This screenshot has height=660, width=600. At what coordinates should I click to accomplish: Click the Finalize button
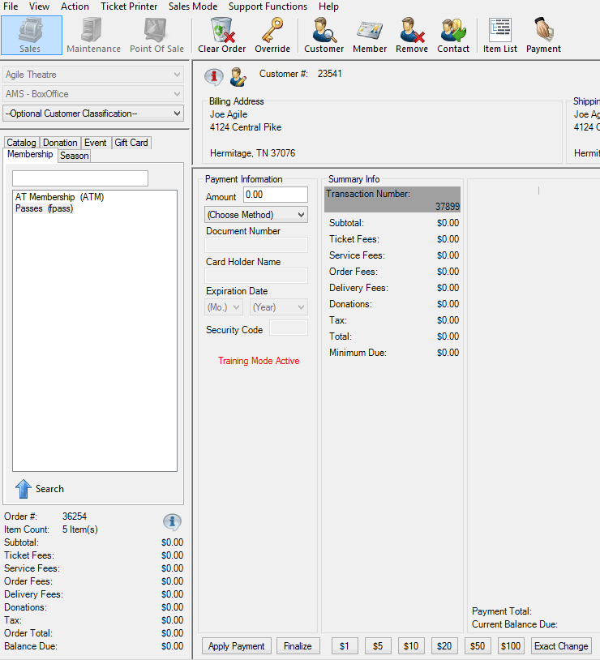(x=298, y=646)
